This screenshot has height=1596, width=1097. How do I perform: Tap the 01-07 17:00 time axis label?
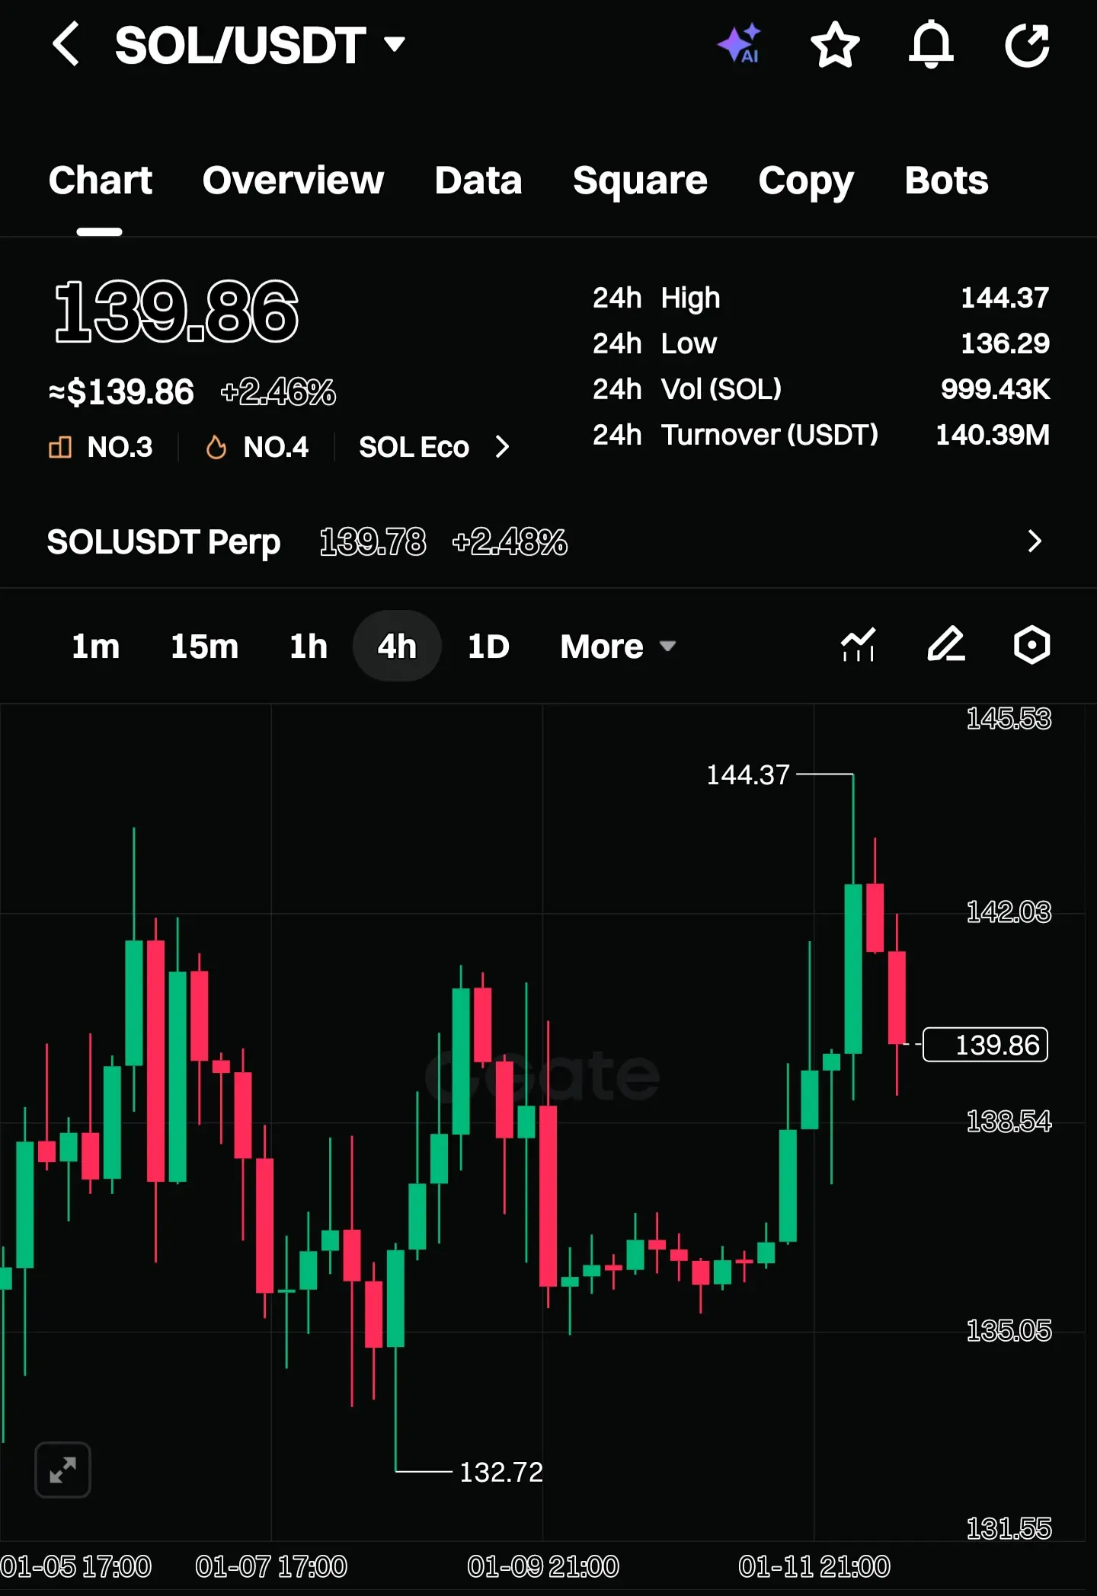pos(271,1566)
